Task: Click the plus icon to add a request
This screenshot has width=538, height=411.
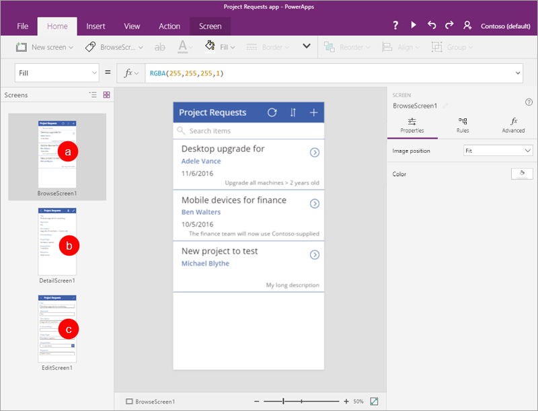Action: point(313,112)
